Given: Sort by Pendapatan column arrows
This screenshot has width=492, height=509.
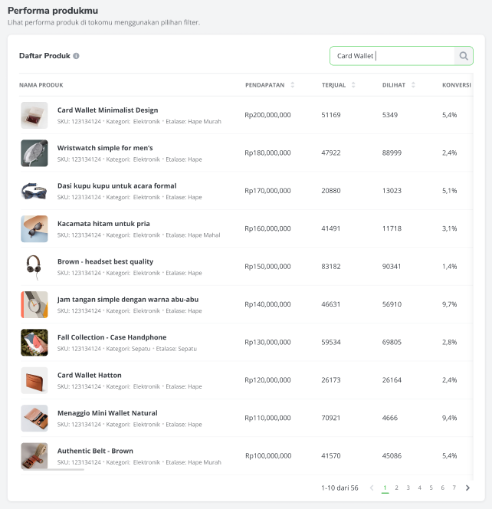Looking at the screenshot, I should pyautogui.click(x=293, y=84).
